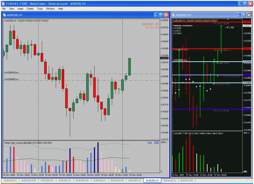
Task: Open the Charts menu
Action: 30,9
